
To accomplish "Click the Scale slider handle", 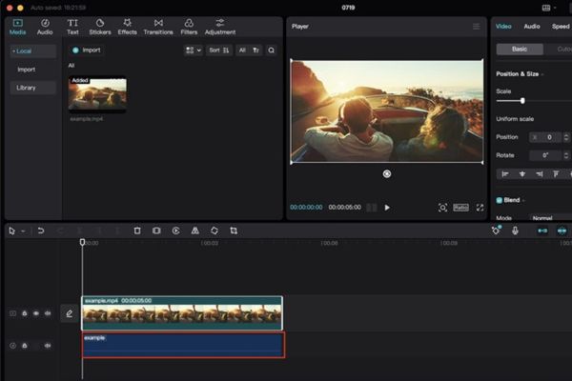I will point(522,101).
